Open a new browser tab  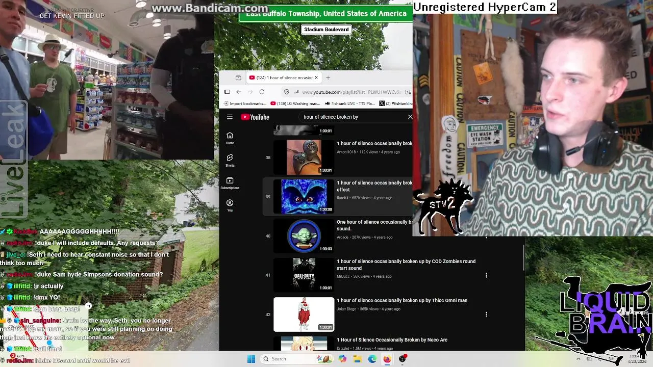(328, 77)
